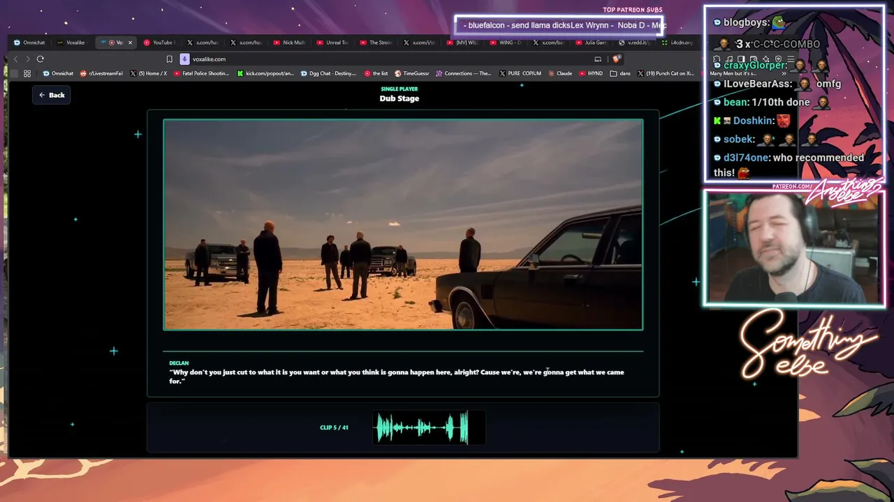Screen dimensions: 894x502
Task: Switch to the i4cdn.org tab
Action: tap(678, 43)
